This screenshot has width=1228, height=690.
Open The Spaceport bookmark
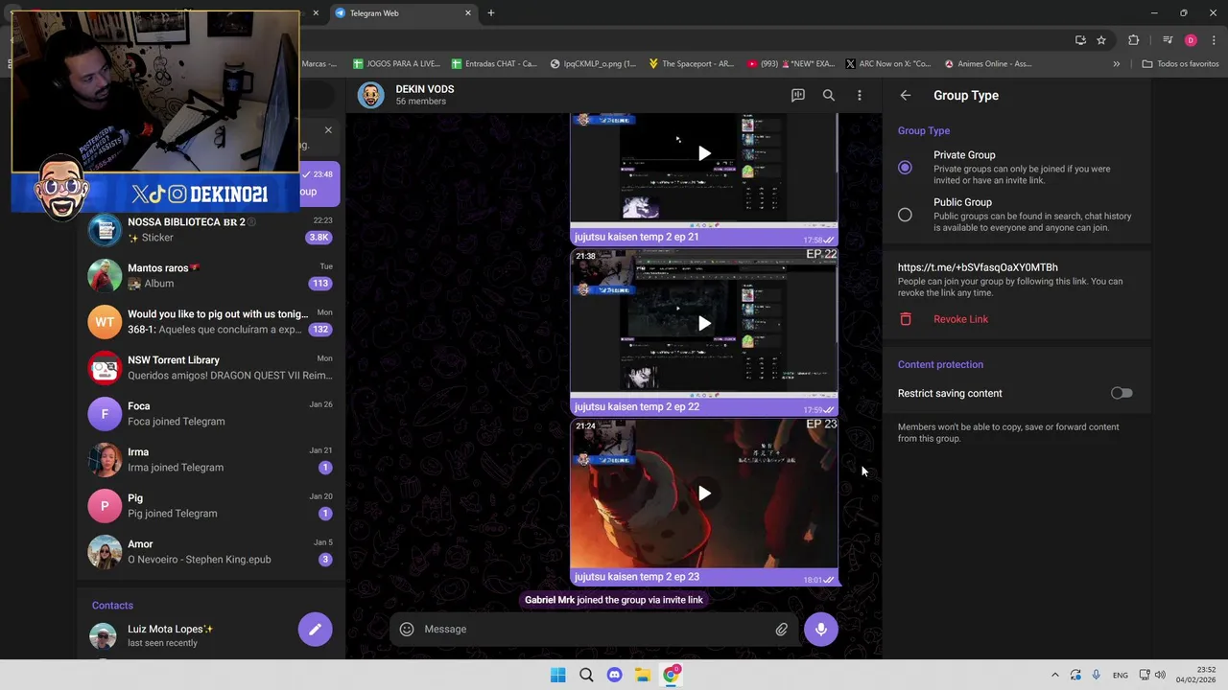[691, 64]
